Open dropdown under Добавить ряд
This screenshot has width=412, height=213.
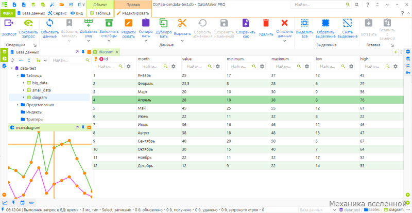point(89,41)
